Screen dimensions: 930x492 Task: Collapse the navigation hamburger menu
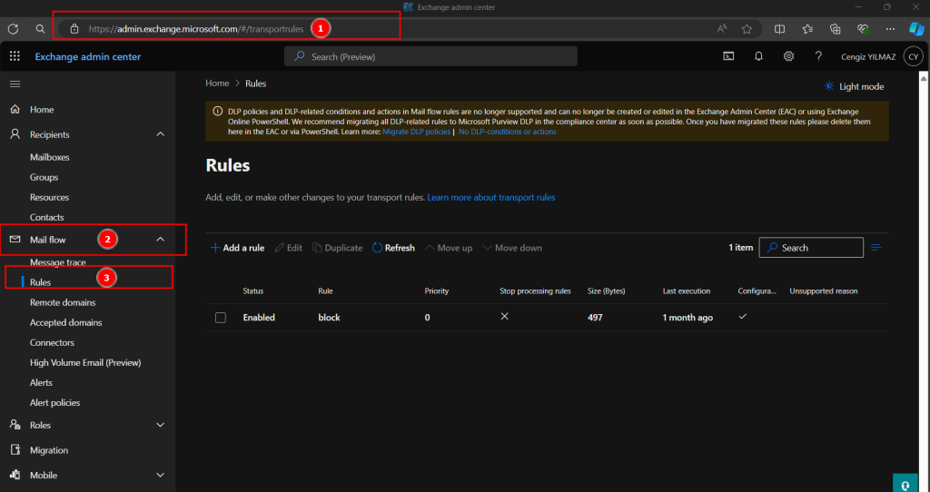click(x=15, y=84)
